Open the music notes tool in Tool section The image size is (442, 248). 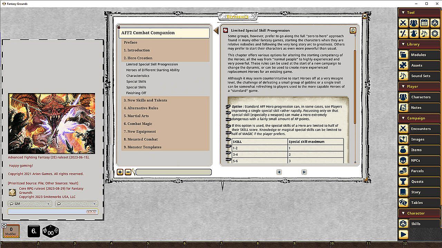coord(424,33)
